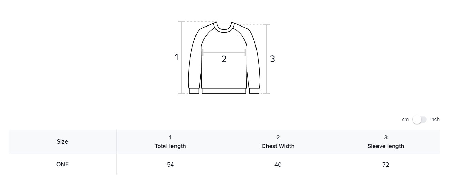Click the 'inch' unit label

(435, 120)
